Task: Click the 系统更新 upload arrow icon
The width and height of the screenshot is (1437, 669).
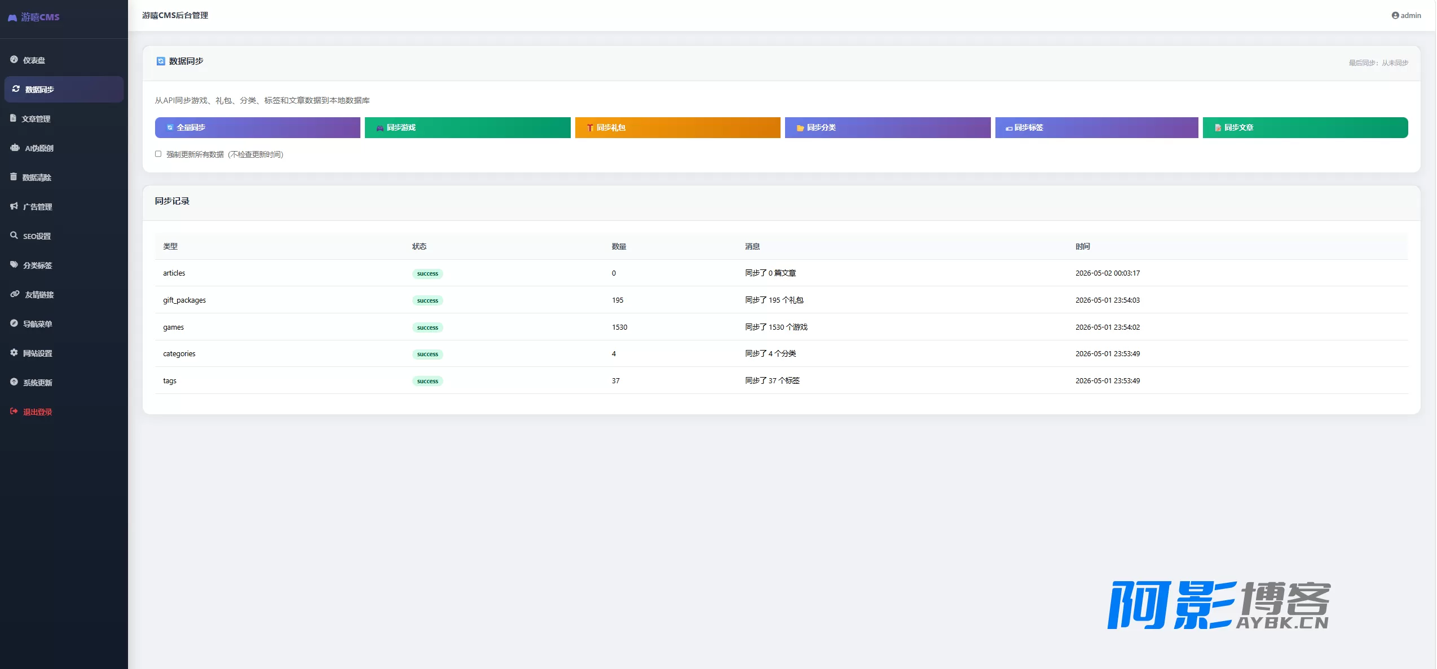Action: click(x=14, y=382)
